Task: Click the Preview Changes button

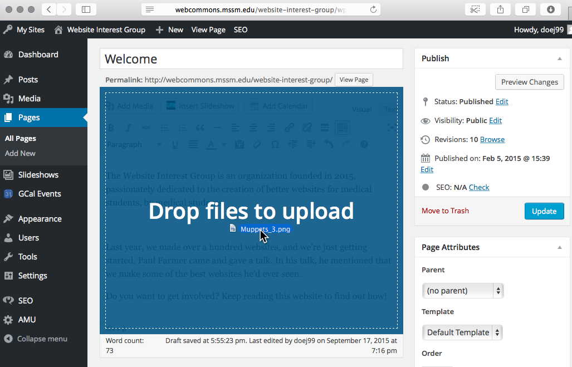Action: (x=529, y=82)
